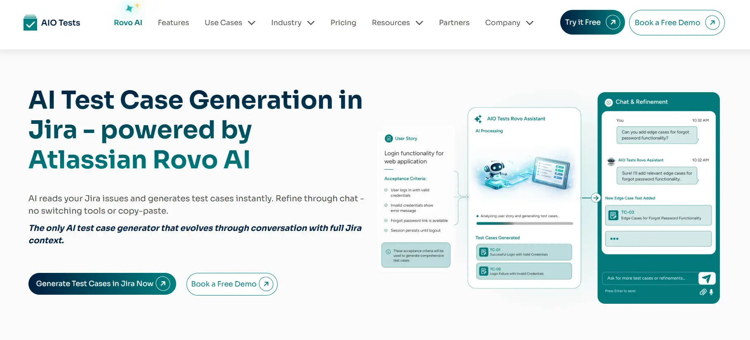
Task: Click 'Press Enter to send' hint text
Action: click(620, 291)
